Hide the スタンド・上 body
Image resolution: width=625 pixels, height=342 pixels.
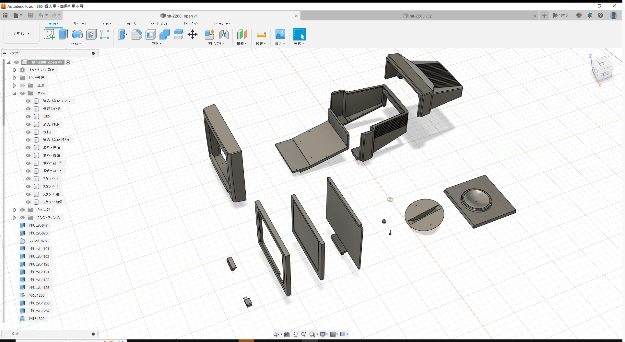pos(28,178)
